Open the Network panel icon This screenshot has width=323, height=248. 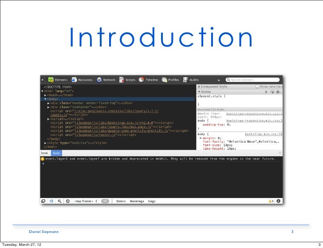click(x=99, y=80)
